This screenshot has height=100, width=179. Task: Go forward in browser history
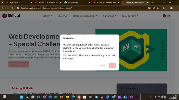(x=8, y=8)
